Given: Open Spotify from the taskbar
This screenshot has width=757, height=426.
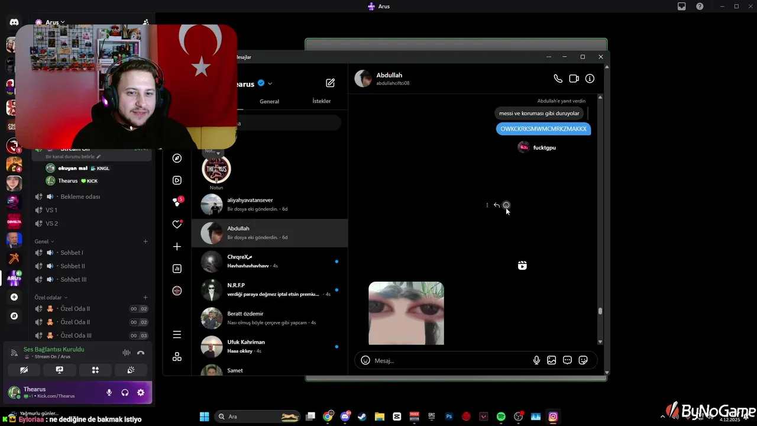Looking at the screenshot, I should (x=501, y=417).
